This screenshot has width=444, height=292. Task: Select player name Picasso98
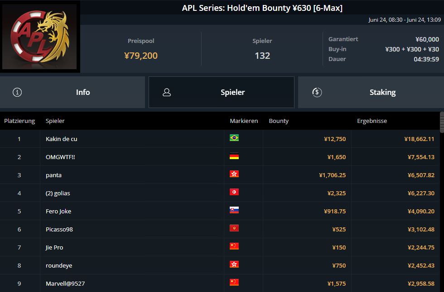(59, 229)
